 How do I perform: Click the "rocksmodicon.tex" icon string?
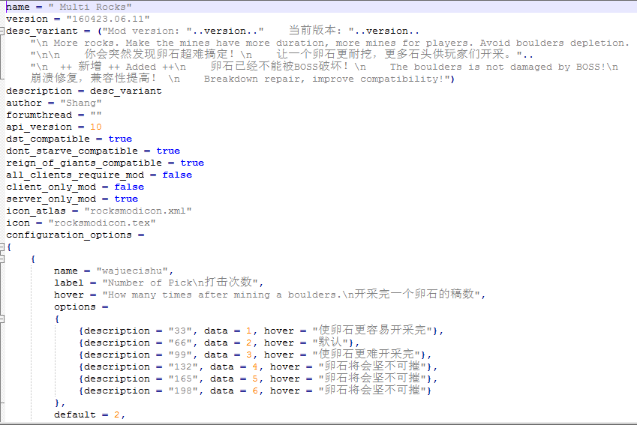pos(102,223)
